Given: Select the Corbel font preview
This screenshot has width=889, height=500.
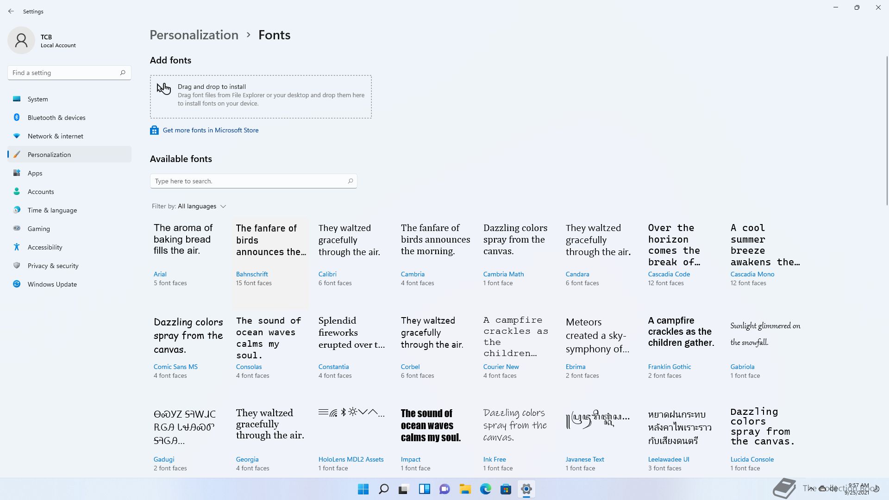Looking at the screenshot, I should (x=432, y=332).
